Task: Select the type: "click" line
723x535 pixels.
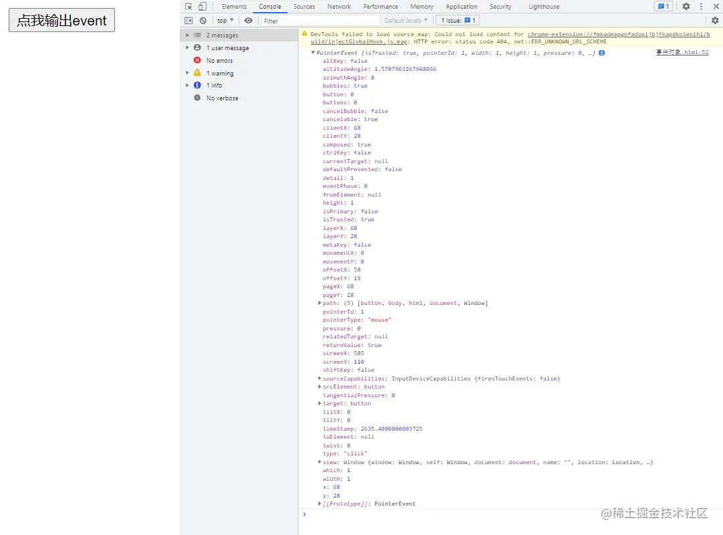Action: (345, 453)
